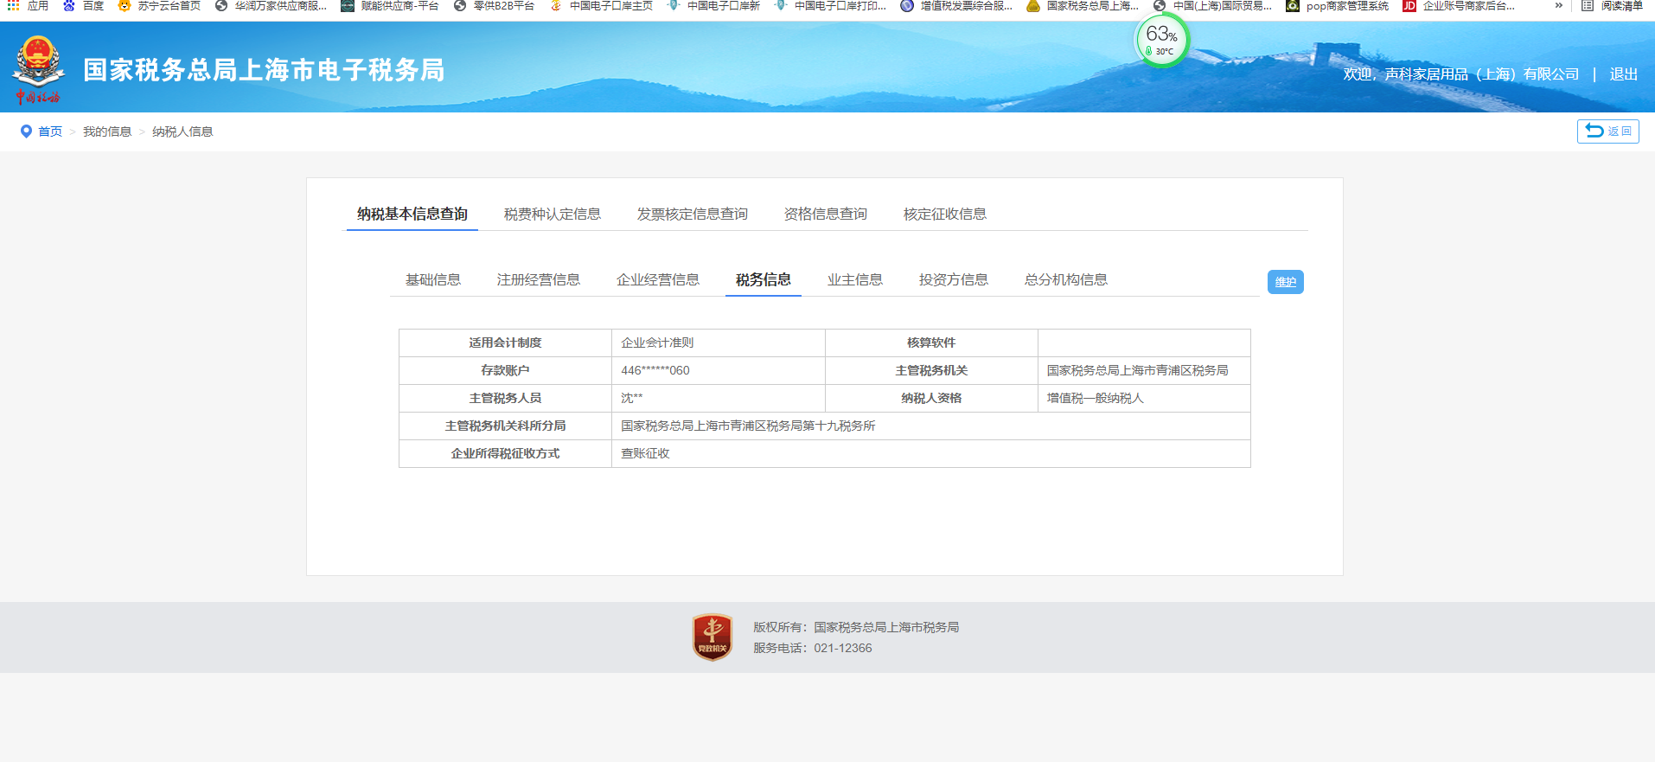Navigate to 首页 in the breadcrumb

tap(50, 131)
